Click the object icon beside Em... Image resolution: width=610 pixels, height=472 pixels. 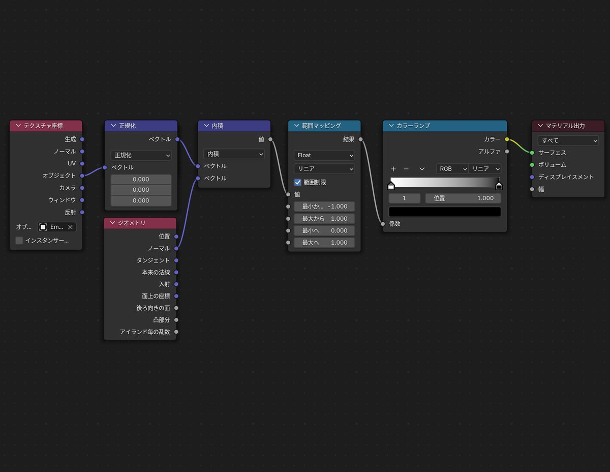click(43, 227)
